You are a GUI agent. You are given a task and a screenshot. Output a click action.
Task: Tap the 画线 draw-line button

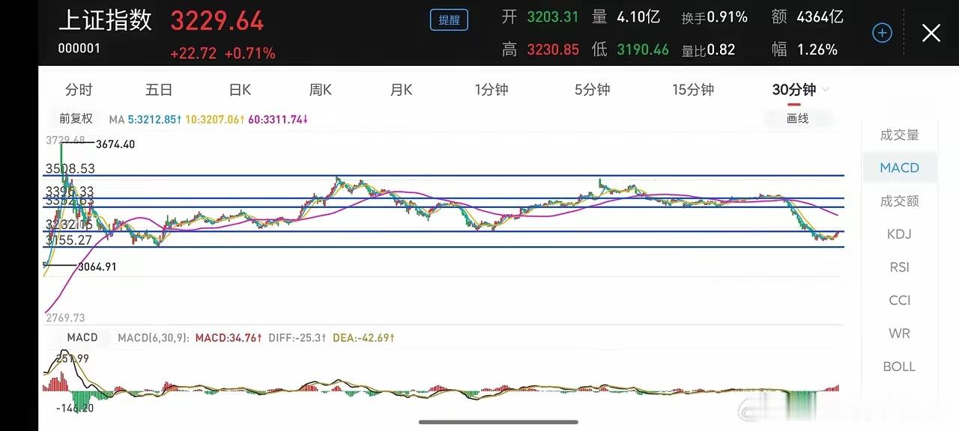[798, 118]
